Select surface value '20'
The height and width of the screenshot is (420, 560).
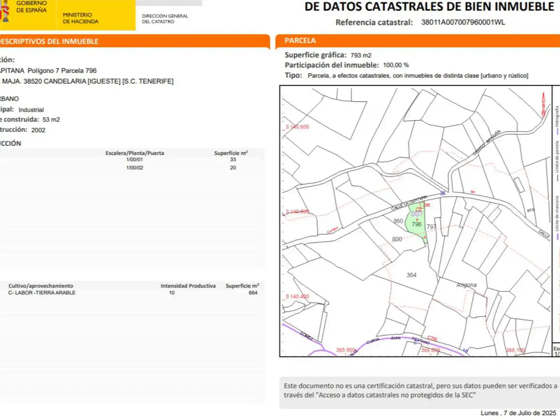coord(233,168)
